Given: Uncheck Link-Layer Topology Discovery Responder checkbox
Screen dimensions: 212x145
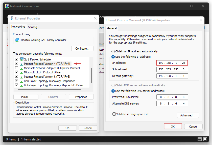Looking at the screenshot, I should point(16,80).
